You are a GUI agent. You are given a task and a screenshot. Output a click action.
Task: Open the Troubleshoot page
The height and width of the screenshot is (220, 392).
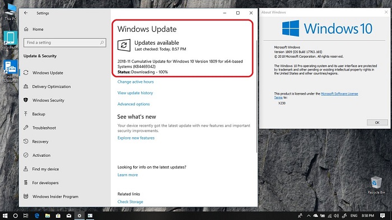[44, 128]
